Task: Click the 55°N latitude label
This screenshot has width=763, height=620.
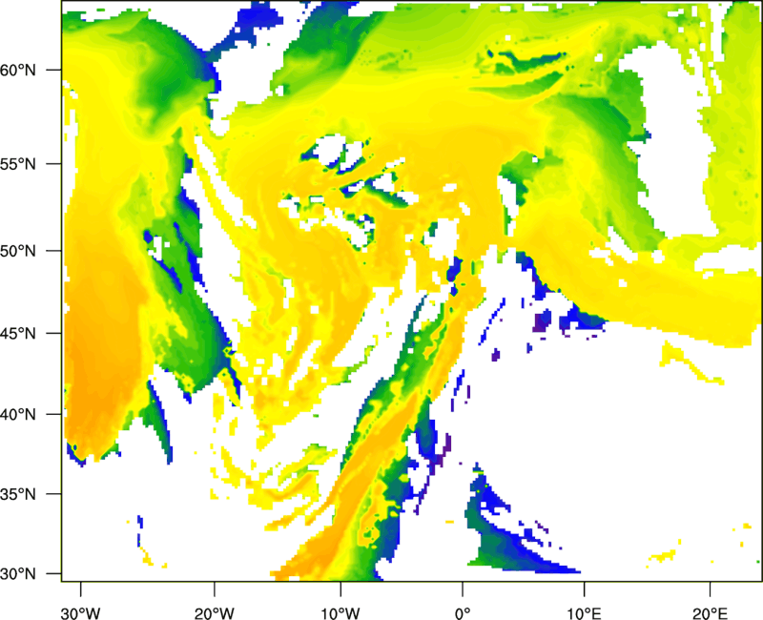Action: (18, 164)
